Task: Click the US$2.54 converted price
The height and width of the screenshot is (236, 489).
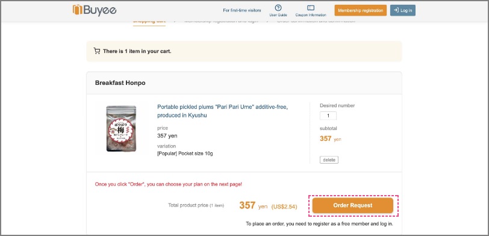Action: [x=284, y=206]
